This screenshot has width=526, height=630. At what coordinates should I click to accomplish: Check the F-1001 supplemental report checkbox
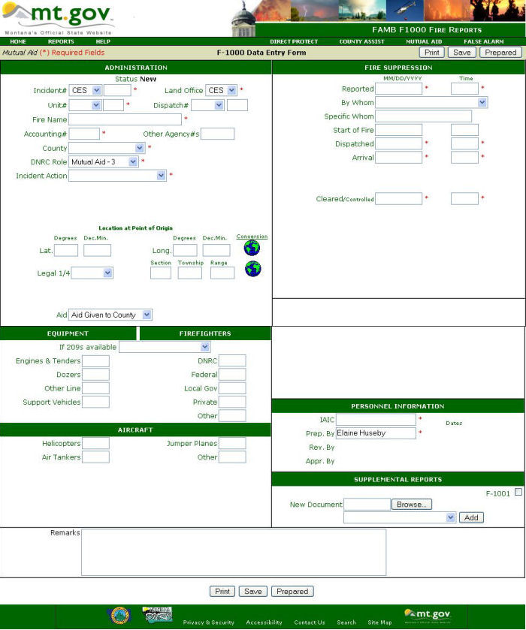[x=518, y=492]
